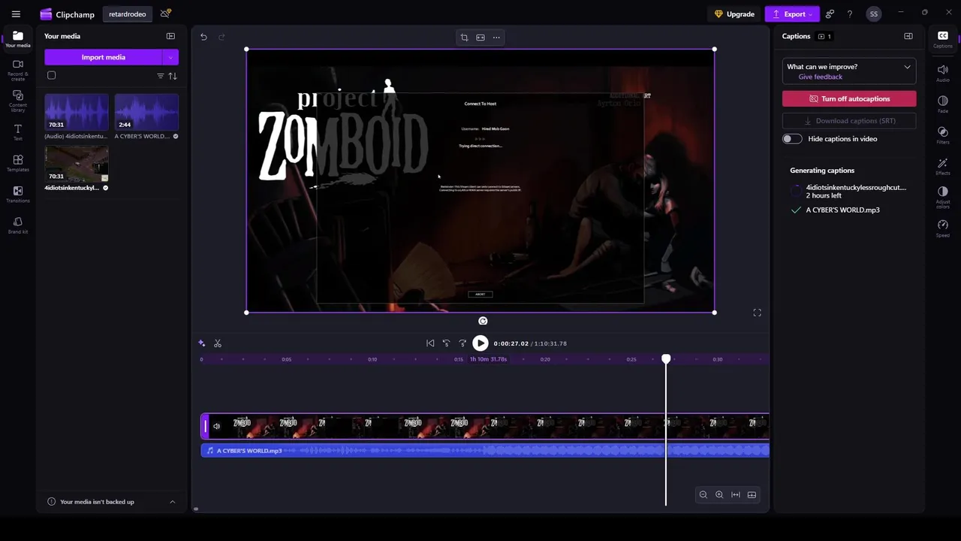Open the help question mark icon
The height and width of the screenshot is (541, 961).
[849, 14]
